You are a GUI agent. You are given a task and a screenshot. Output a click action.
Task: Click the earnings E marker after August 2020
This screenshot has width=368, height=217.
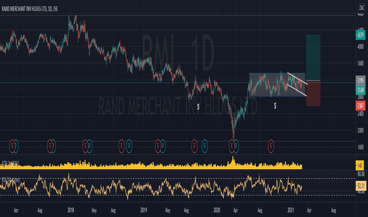(271, 146)
